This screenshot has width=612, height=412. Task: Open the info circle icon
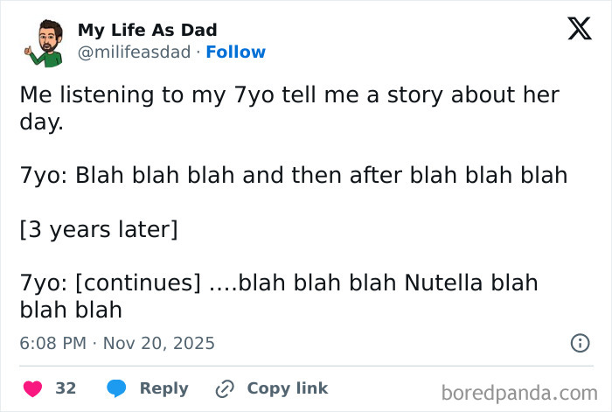(580, 343)
